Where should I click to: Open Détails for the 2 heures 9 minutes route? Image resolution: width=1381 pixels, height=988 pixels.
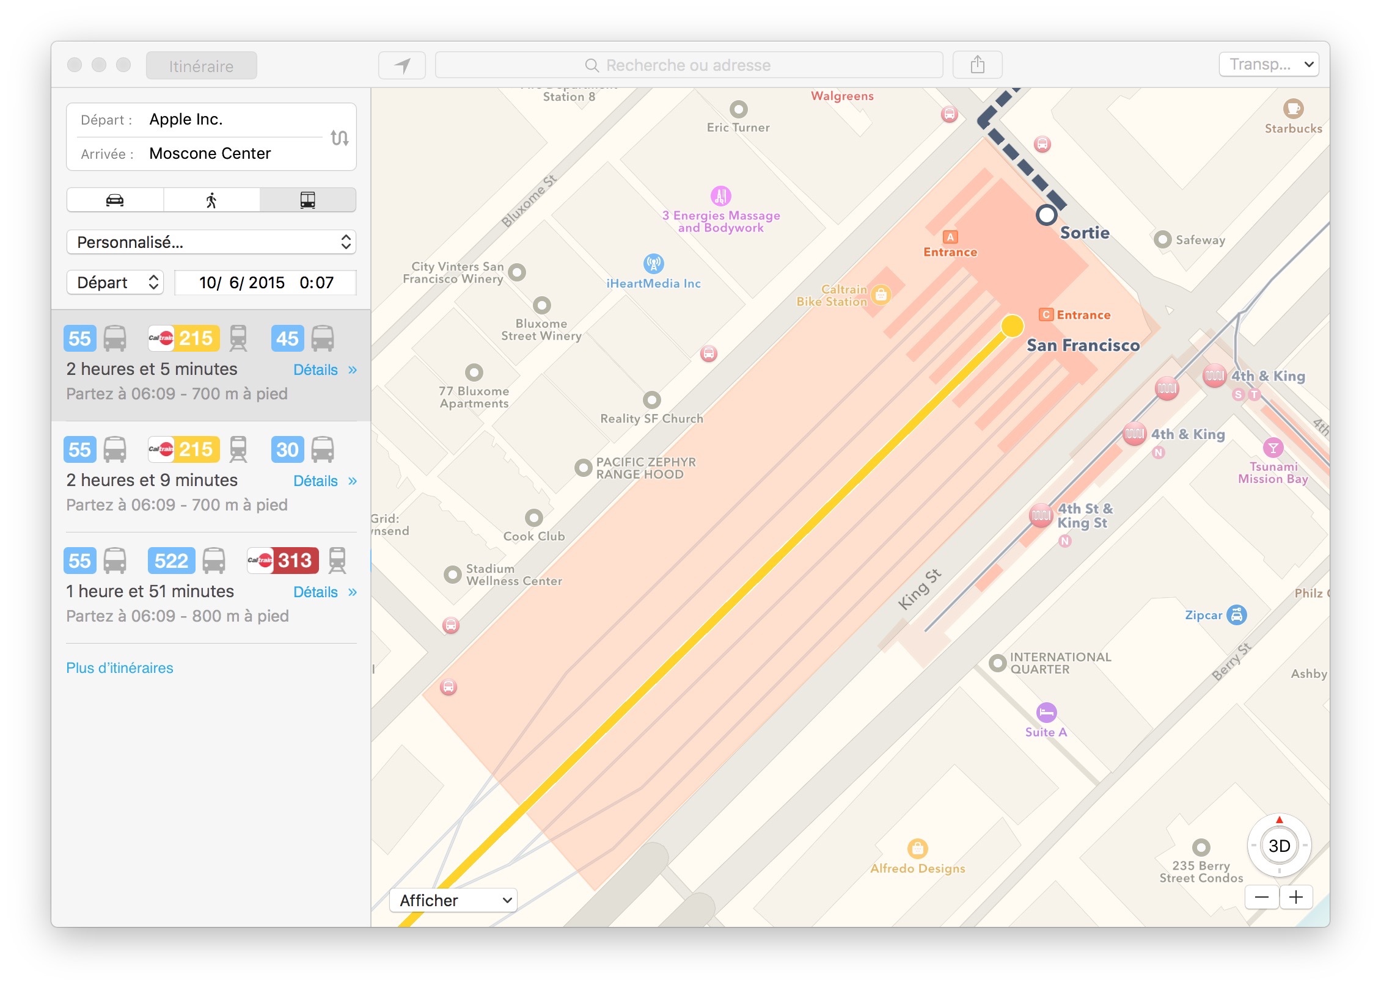[324, 481]
